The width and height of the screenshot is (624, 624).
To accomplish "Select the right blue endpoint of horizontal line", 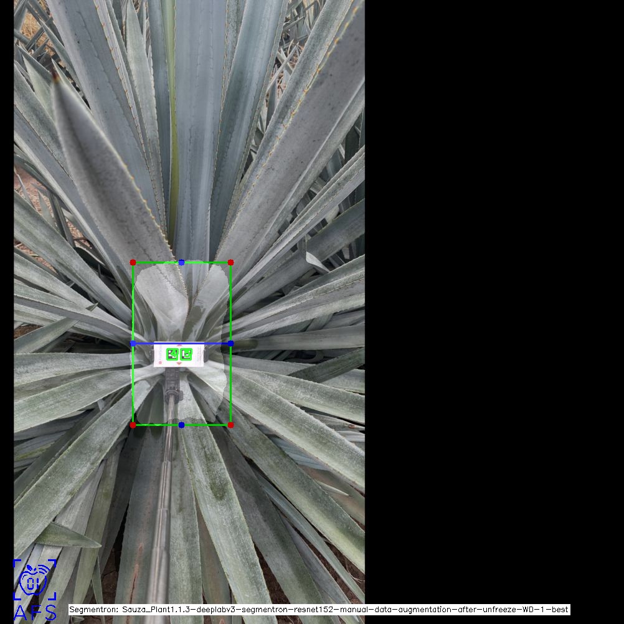I will coord(230,343).
